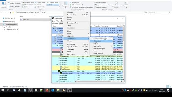
Task: Expand the layout gallery more arrow
Action: pyautogui.click(x=60, y=7)
